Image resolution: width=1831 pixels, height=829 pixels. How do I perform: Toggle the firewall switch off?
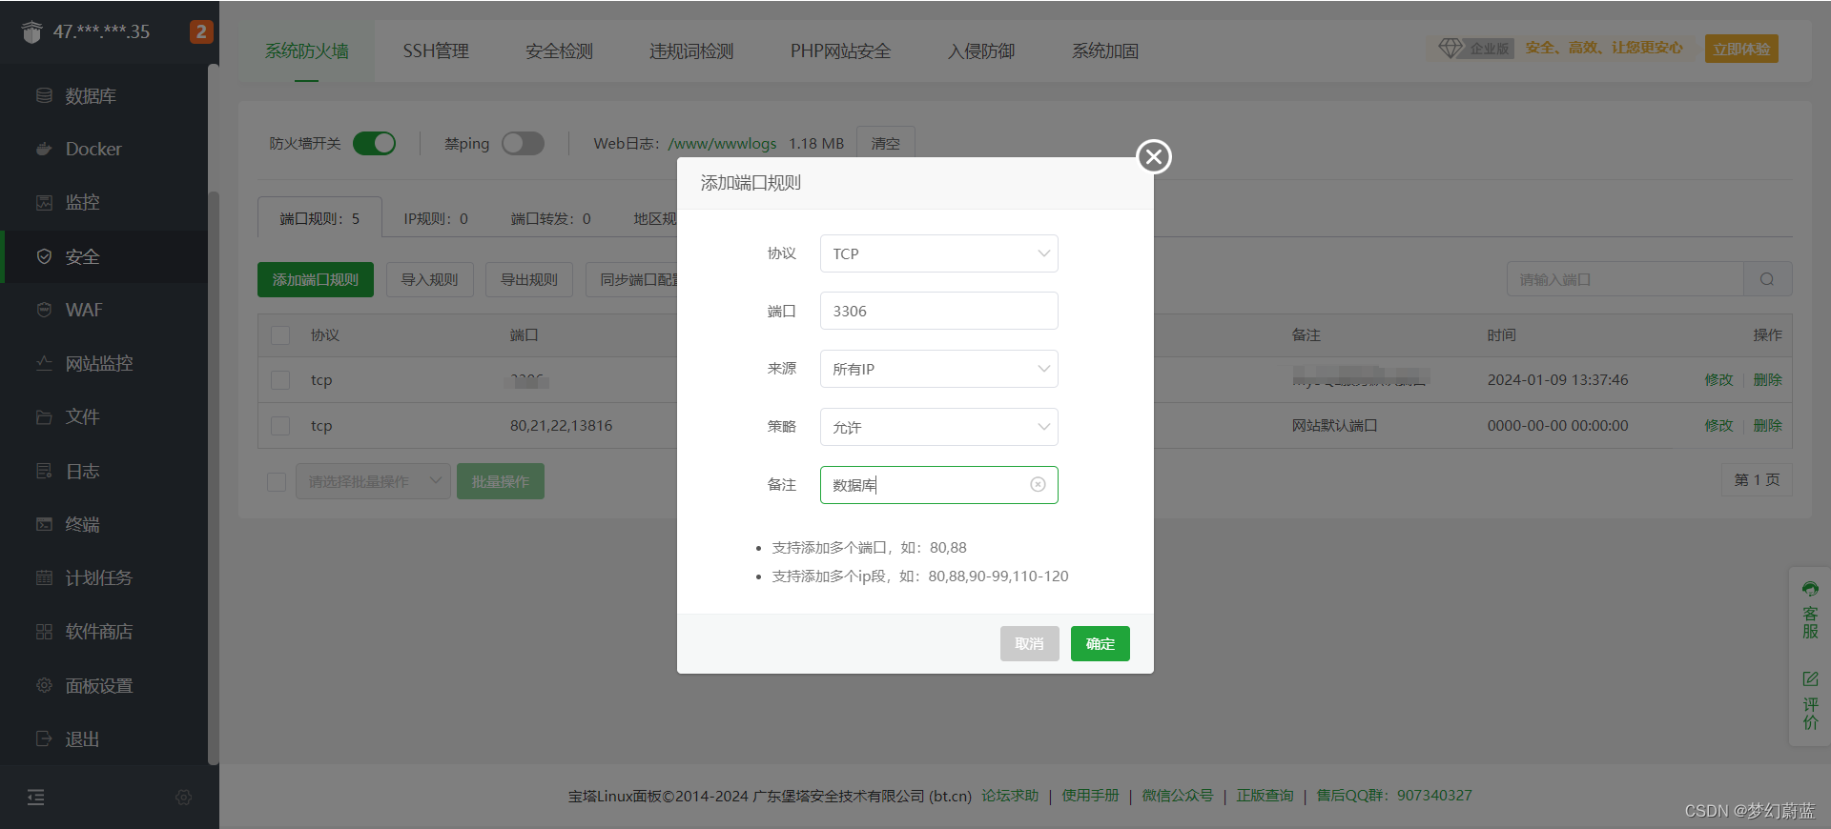[x=374, y=143]
